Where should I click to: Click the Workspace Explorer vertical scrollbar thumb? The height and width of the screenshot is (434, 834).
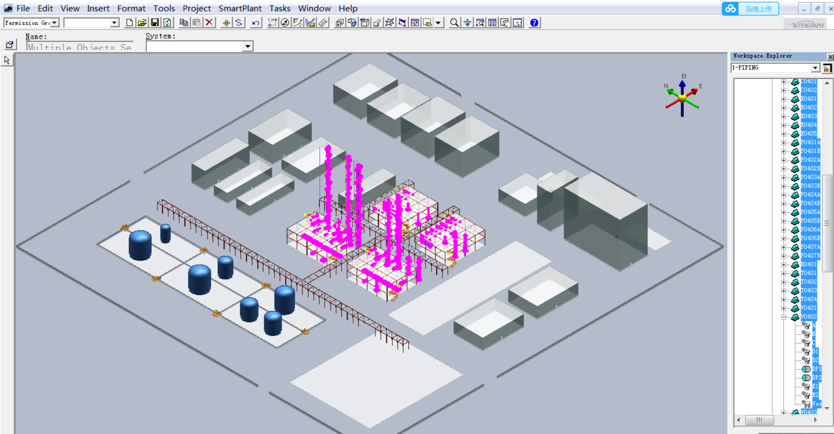827,223
